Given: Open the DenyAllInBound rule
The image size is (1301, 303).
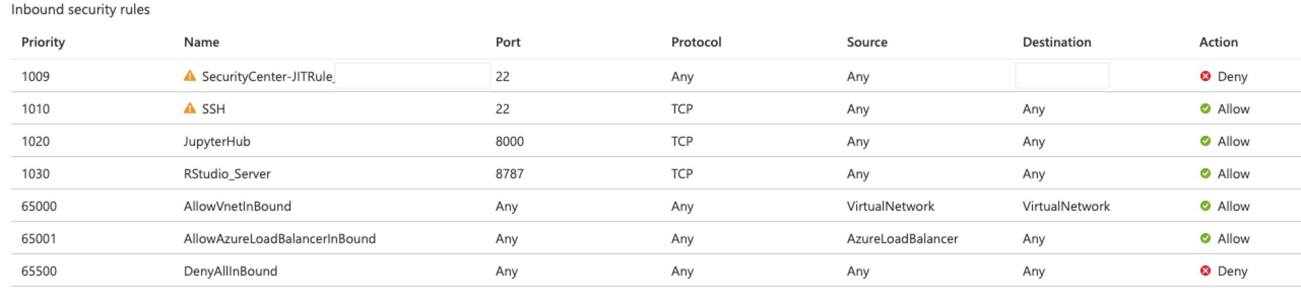Looking at the screenshot, I should 231,271.
